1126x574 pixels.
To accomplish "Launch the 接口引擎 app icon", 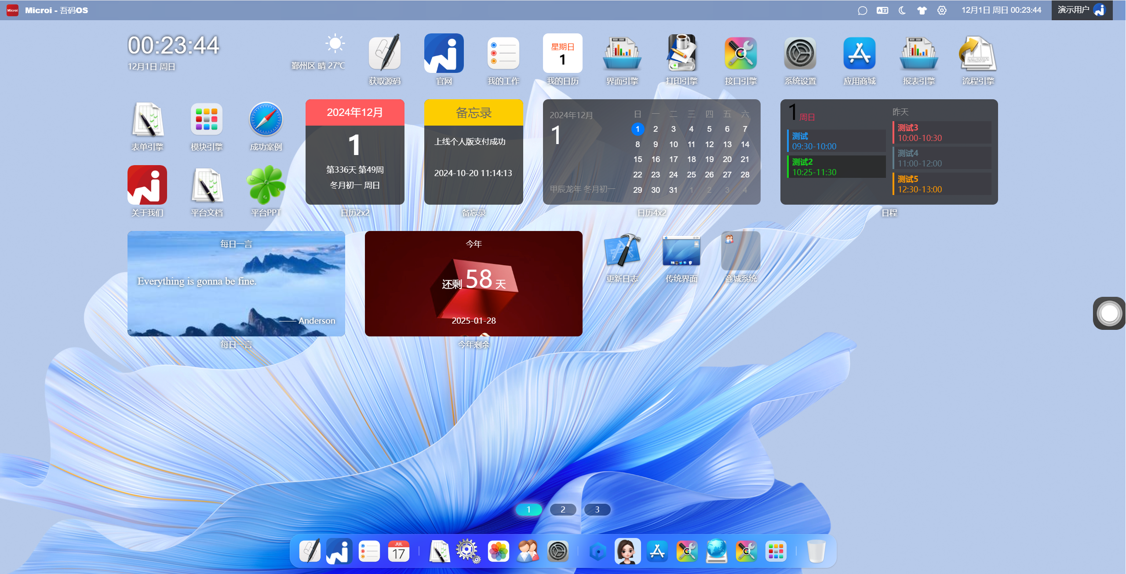I will [x=740, y=54].
